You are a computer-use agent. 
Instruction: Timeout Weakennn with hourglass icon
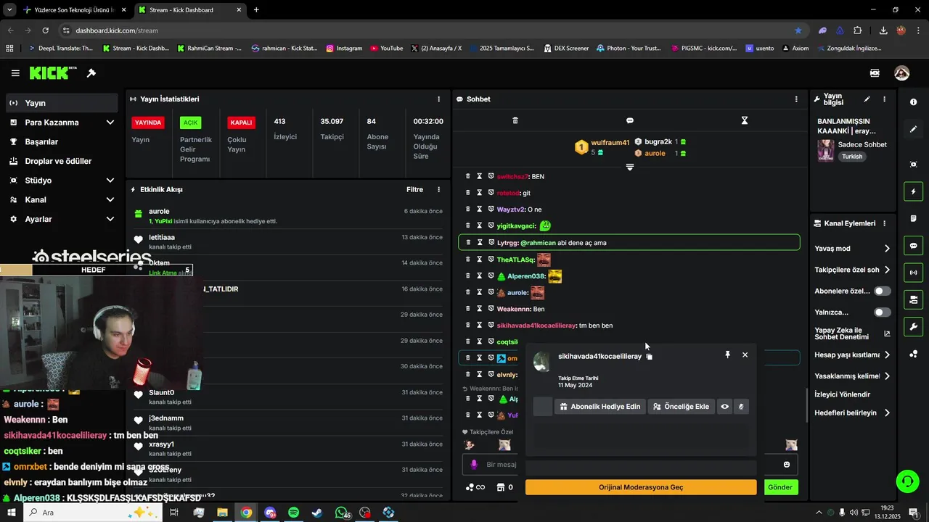point(480,309)
